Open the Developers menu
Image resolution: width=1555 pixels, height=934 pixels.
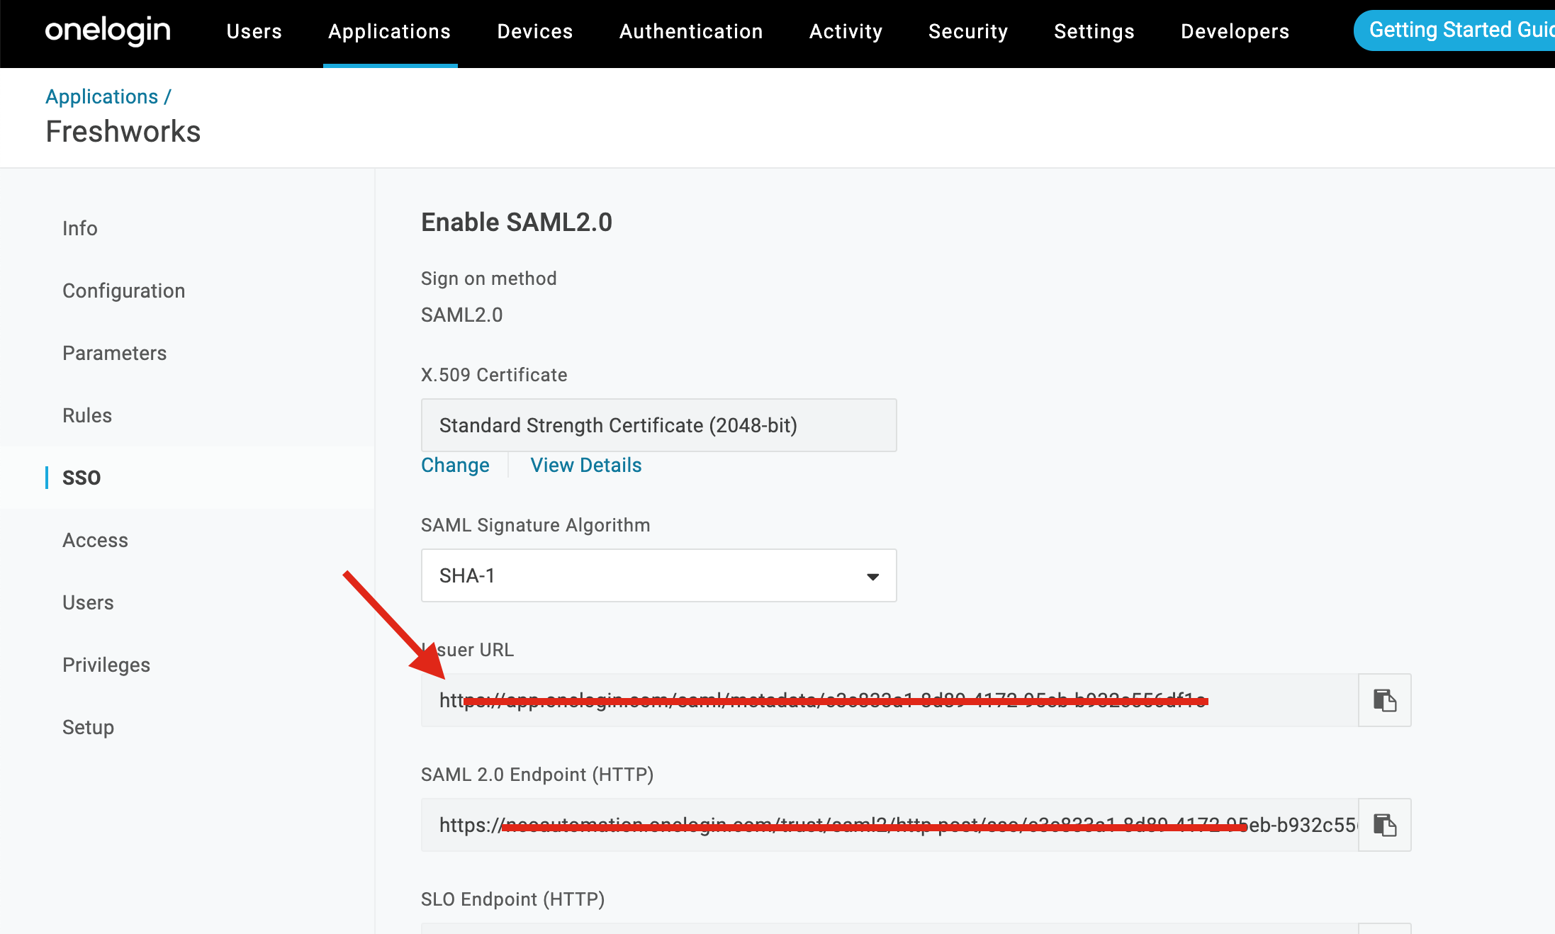1235,31
